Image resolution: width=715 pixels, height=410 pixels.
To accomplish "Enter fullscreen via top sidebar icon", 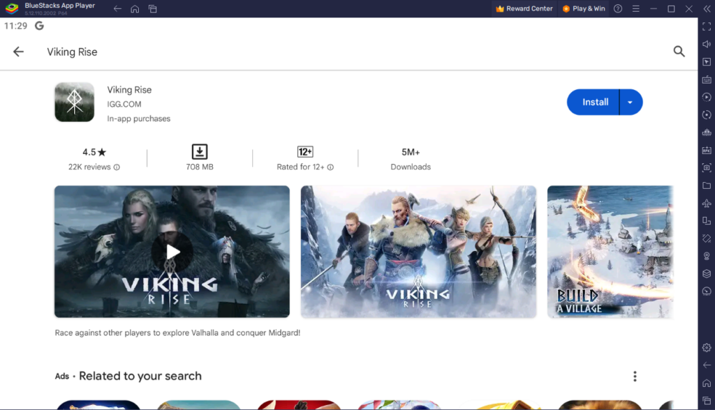I will 706,26.
